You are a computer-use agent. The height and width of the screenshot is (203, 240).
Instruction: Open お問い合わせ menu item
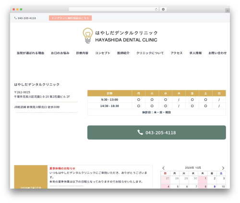(217, 53)
